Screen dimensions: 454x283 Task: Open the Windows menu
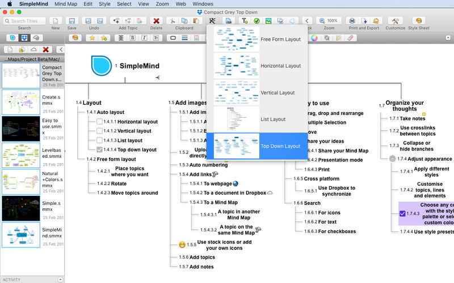pyautogui.click(x=203, y=4)
